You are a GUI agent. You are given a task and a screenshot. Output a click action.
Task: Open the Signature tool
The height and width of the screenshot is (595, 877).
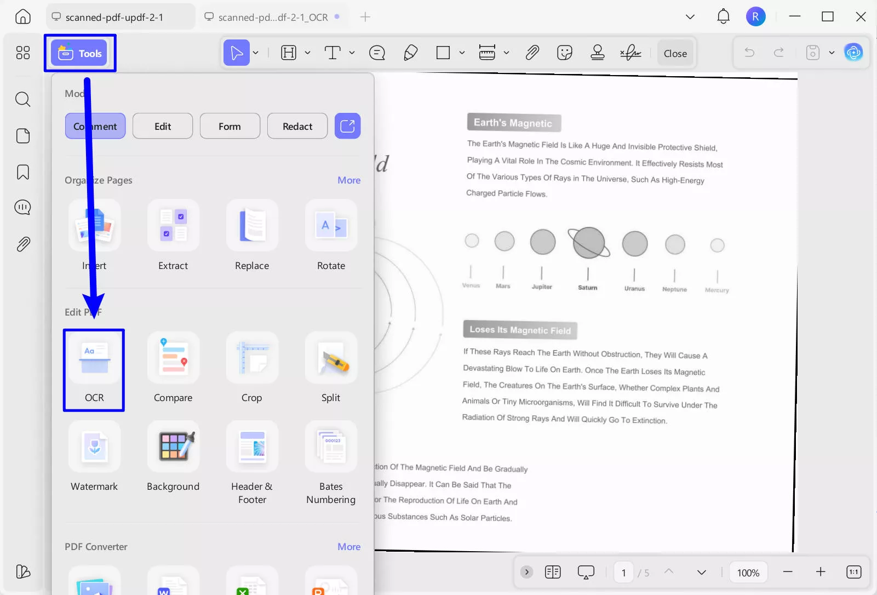click(x=630, y=53)
